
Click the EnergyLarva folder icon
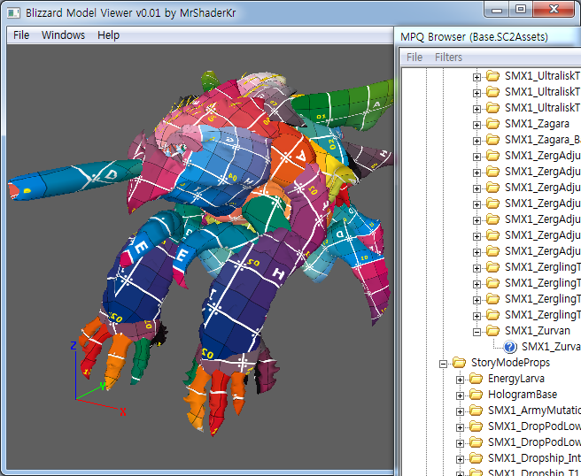(x=476, y=379)
